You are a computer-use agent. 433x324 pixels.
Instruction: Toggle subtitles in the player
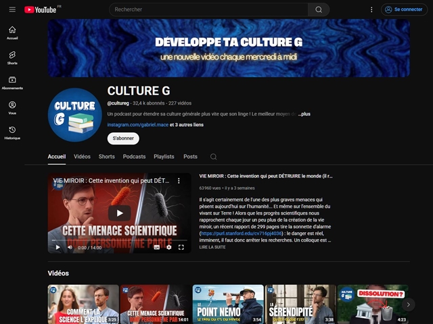click(156, 247)
